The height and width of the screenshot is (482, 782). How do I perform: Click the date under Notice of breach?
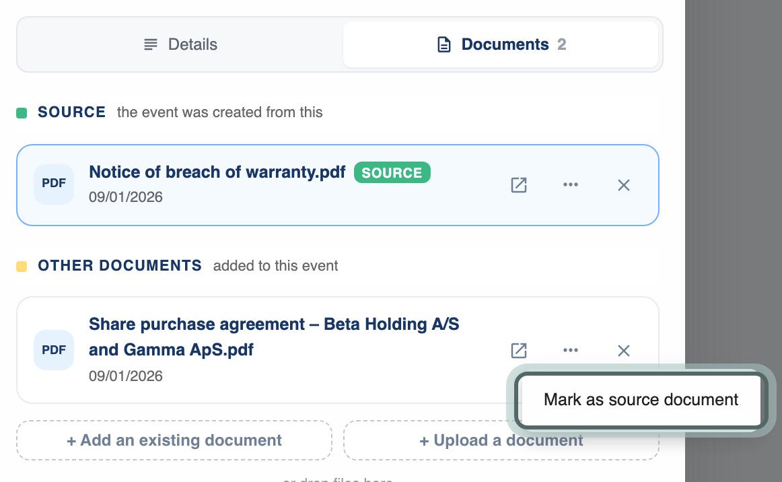[126, 197]
